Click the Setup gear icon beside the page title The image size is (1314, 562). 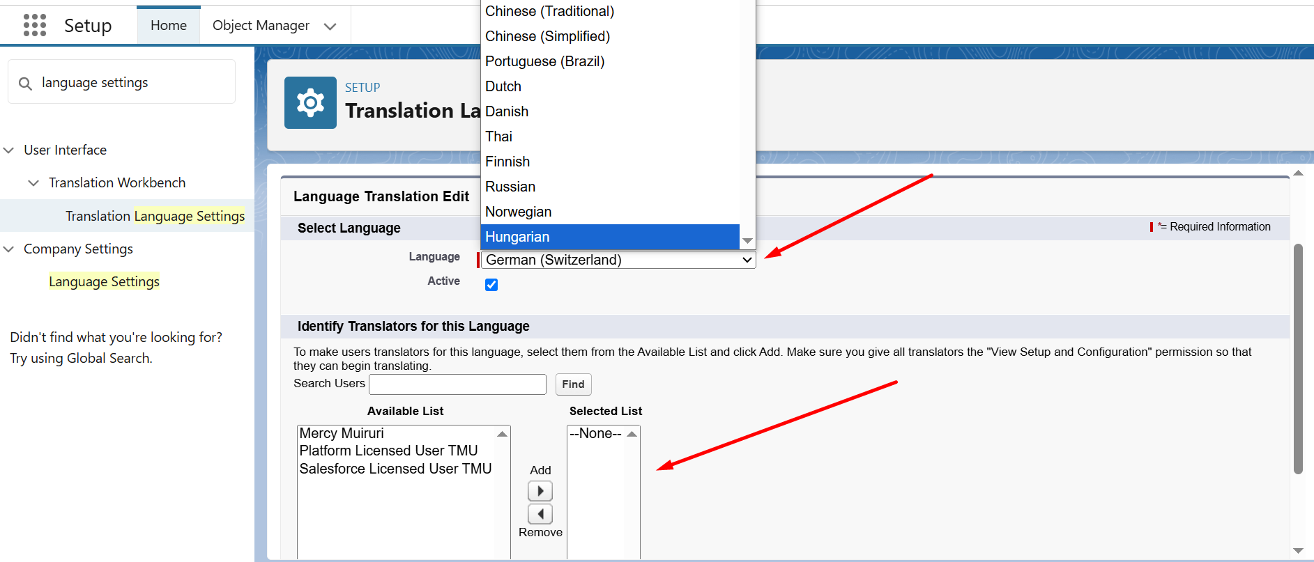click(x=310, y=103)
